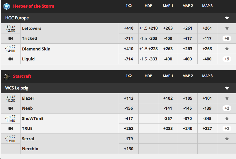Viewport: 236px width, 159px height.
Task: Expand +2 more markets for Neeb match
Action: click(227, 108)
